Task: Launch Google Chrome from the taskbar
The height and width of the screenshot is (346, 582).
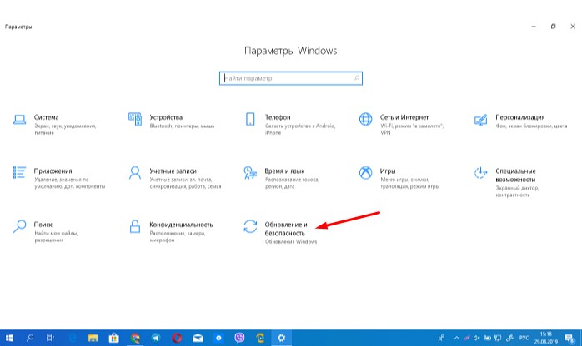Action: click(x=135, y=338)
